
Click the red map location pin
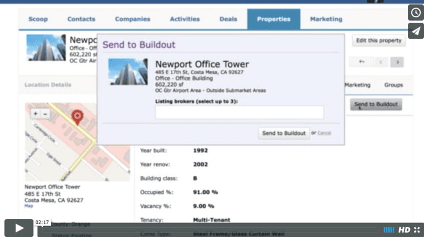77,117
